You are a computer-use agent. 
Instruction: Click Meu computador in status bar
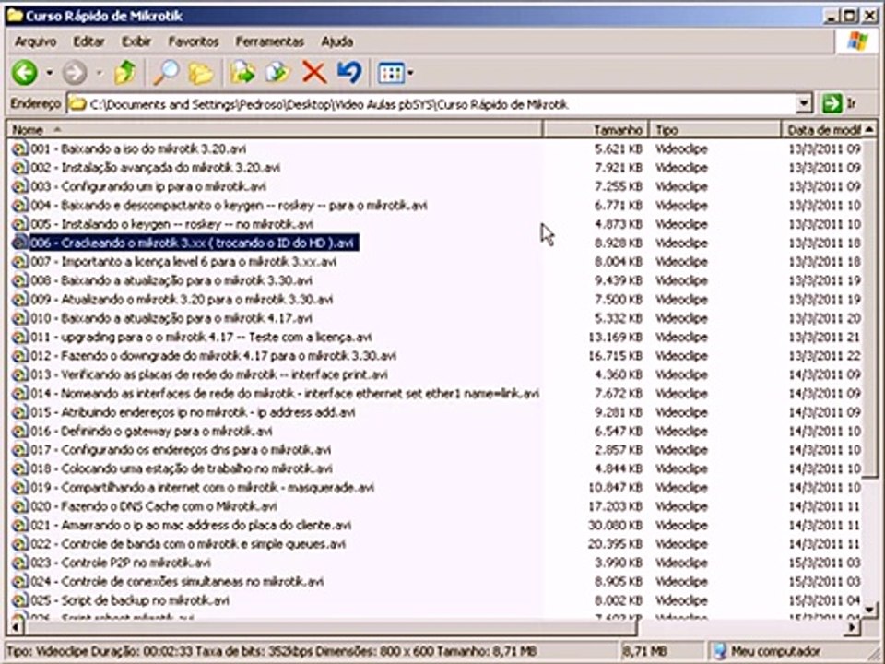[x=776, y=652]
